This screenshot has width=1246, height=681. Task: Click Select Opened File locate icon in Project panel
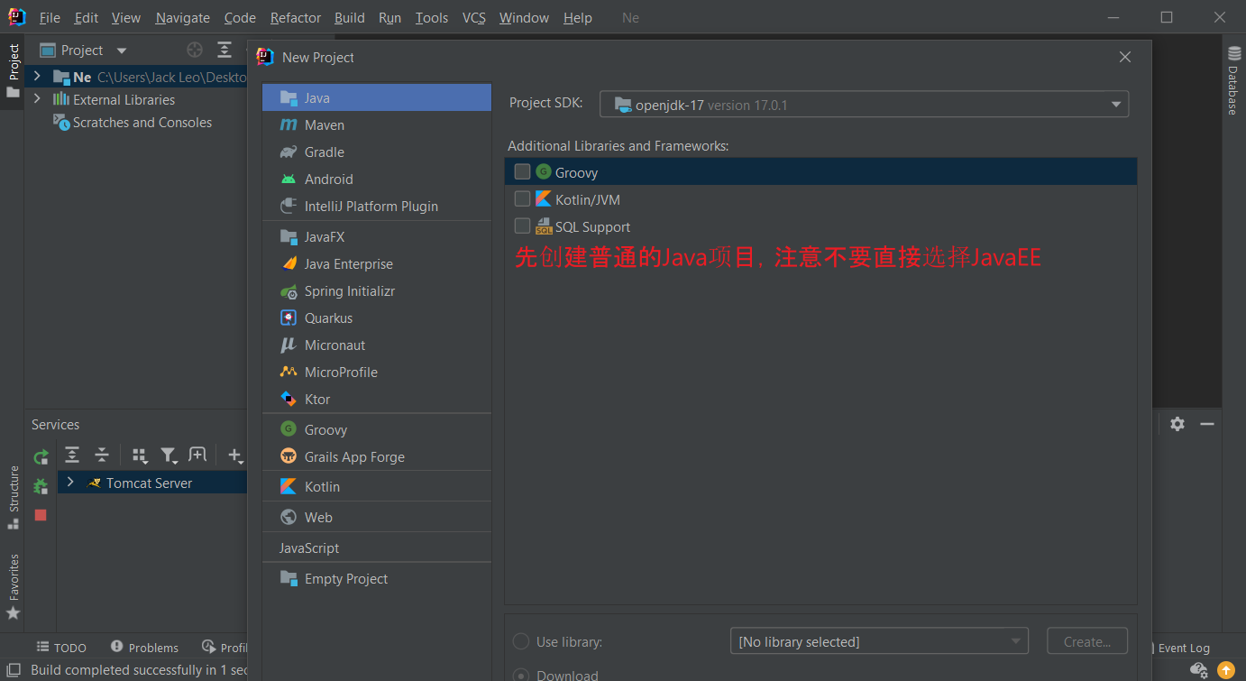click(x=195, y=51)
